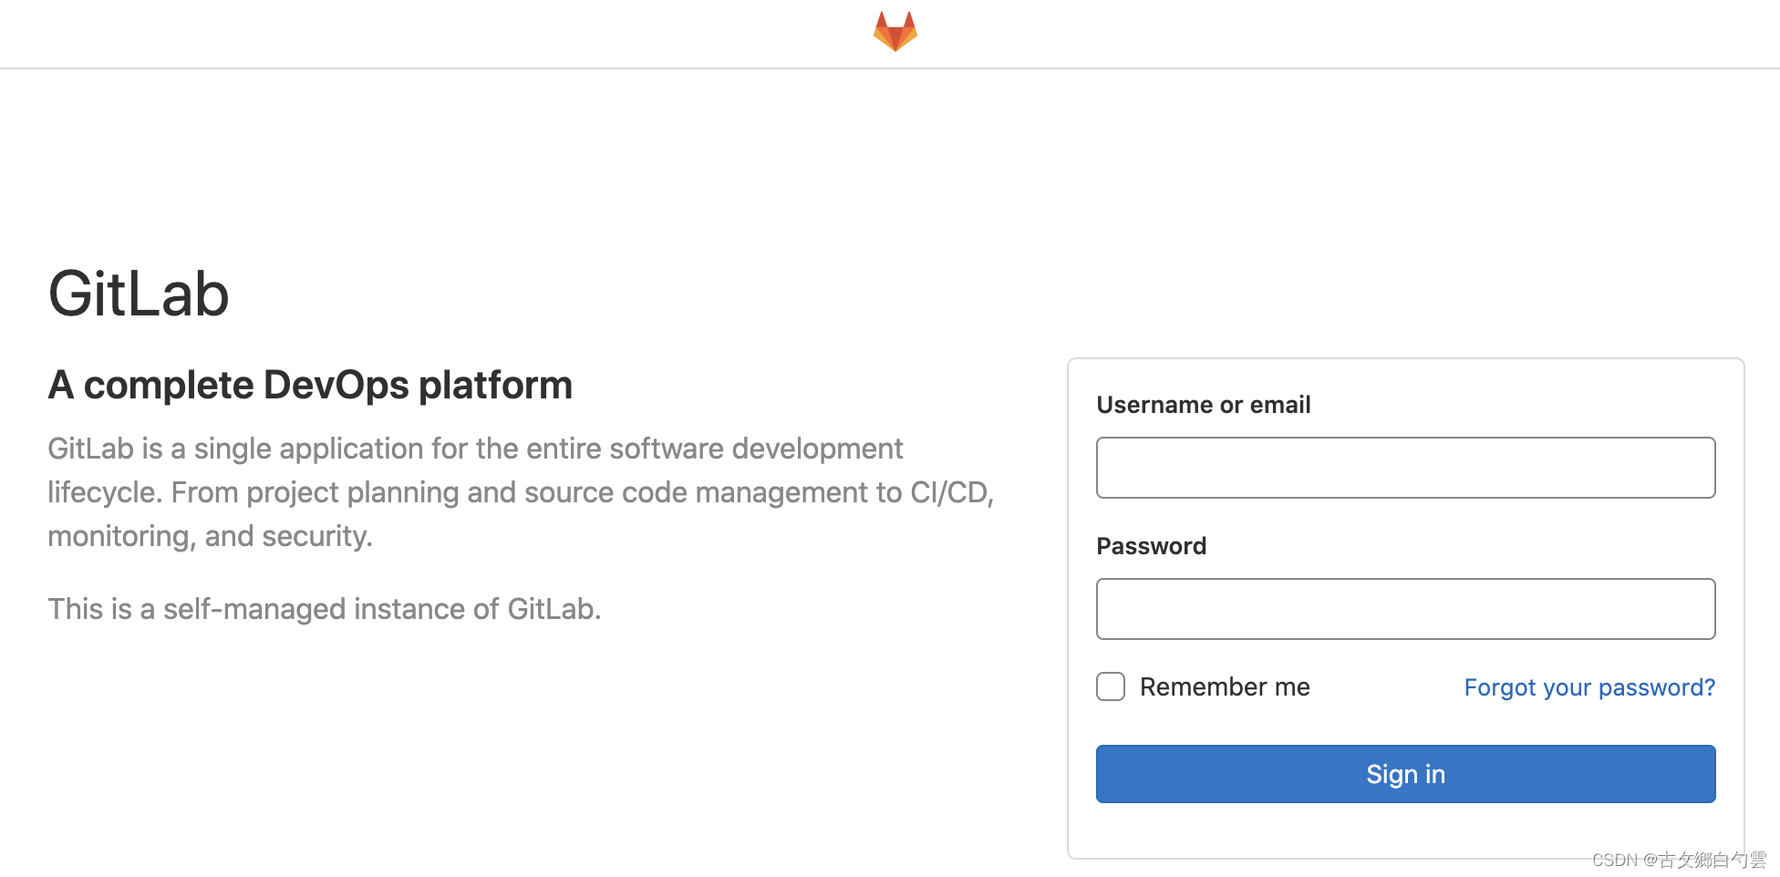Focus the Password input field
1780x877 pixels.
1405,609
